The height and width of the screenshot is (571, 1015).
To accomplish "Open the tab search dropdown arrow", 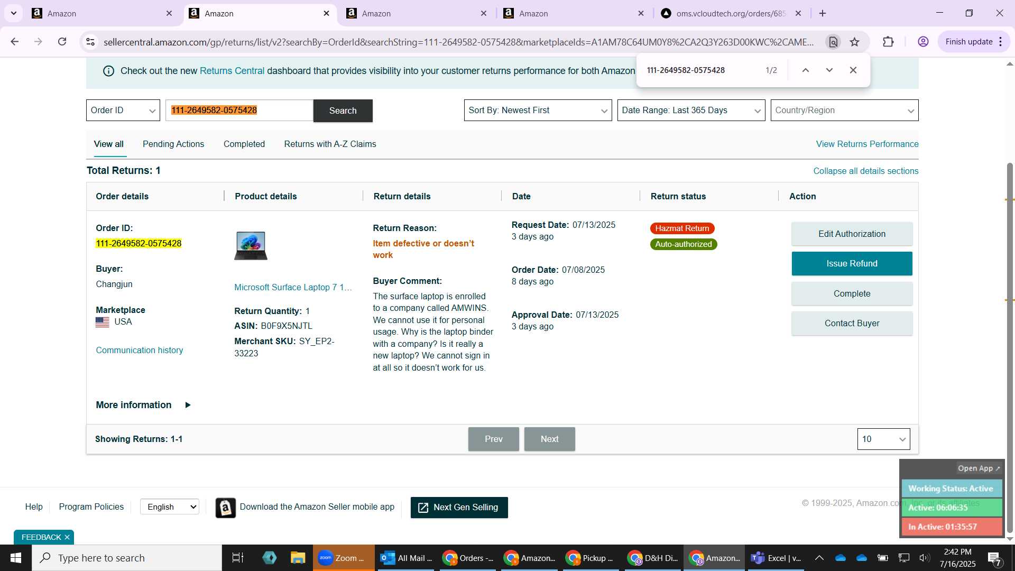I will [13, 13].
